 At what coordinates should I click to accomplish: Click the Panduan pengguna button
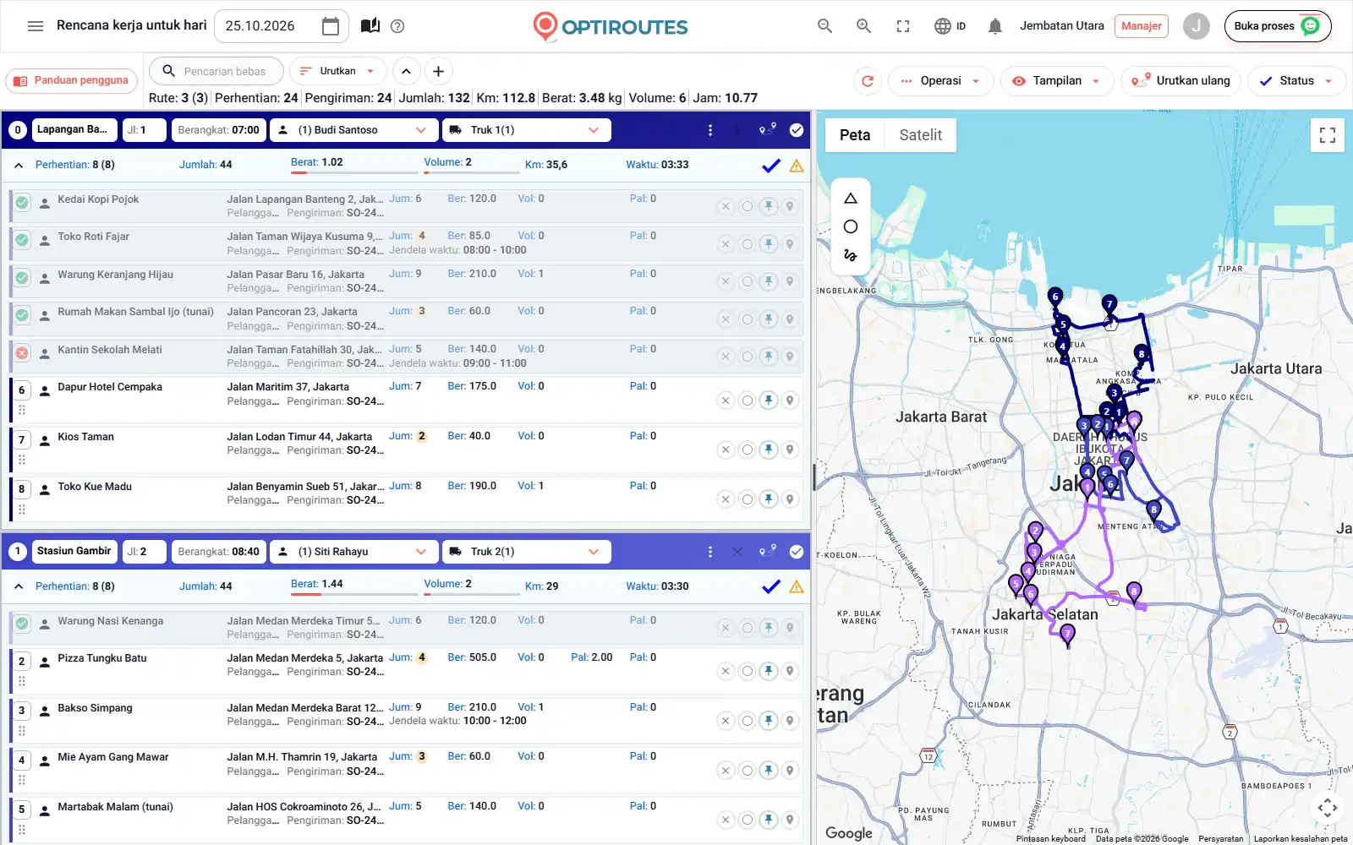[72, 81]
